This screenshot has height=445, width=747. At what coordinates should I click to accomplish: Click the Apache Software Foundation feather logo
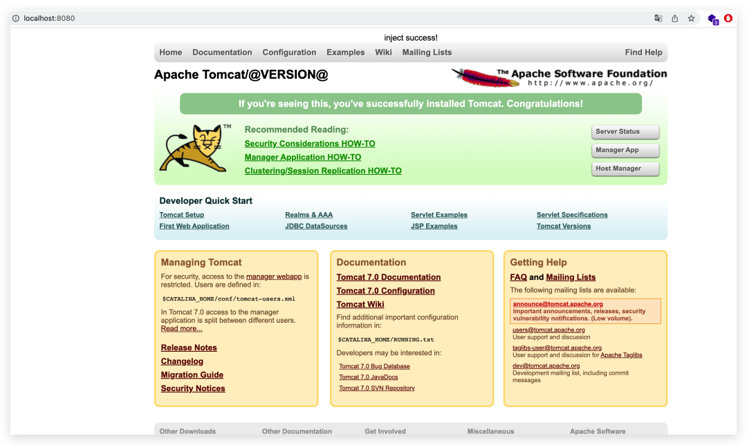pyautogui.click(x=559, y=77)
